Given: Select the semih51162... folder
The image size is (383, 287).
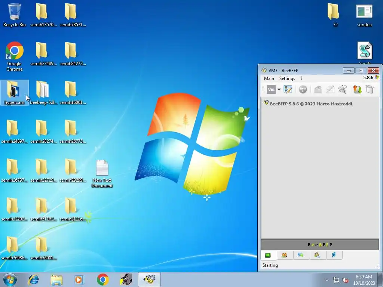Looking at the screenshot, I should pyautogui.click(x=43, y=209).
